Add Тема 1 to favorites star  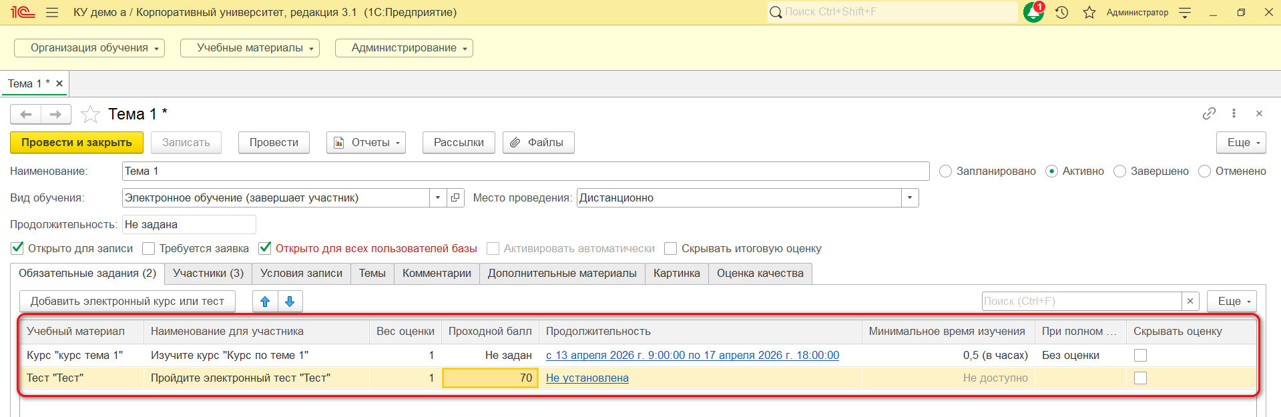[90, 114]
